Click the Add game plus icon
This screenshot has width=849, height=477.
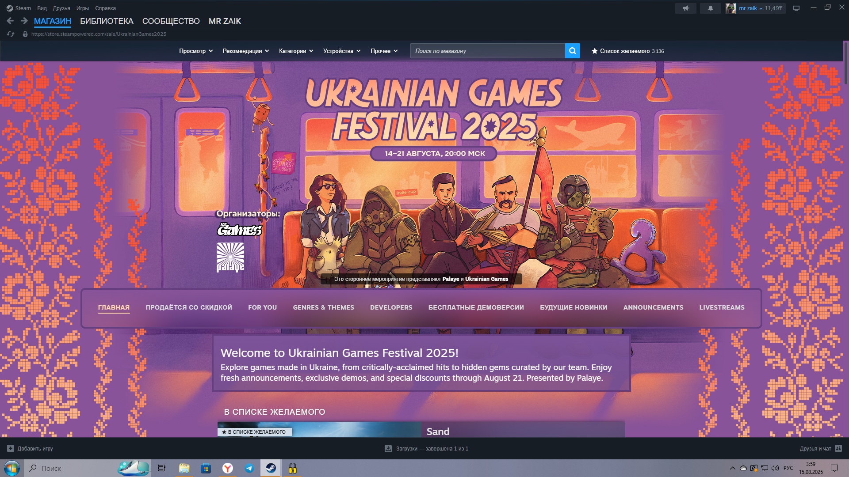point(11,448)
